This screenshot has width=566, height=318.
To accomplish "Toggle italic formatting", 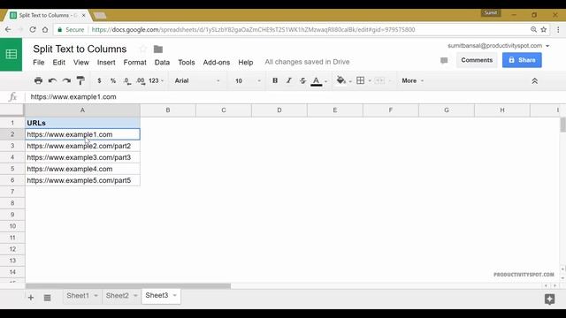I will 289,80.
